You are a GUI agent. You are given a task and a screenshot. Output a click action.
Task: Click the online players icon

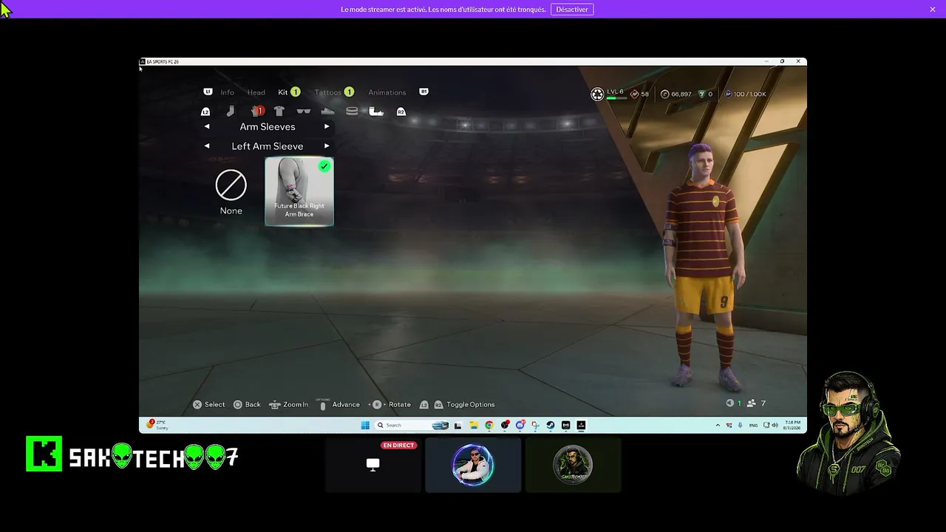coord(752,403)
